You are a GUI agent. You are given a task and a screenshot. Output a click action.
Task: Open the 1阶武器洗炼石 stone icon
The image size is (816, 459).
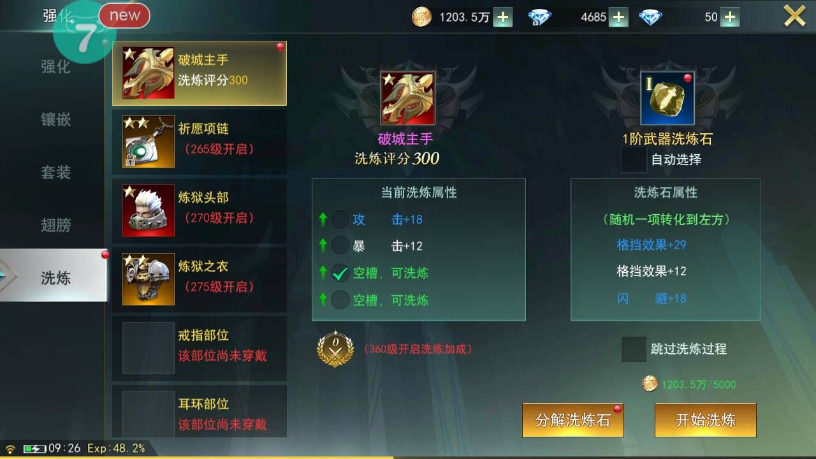pyautogui.click(x=667, y=98)
